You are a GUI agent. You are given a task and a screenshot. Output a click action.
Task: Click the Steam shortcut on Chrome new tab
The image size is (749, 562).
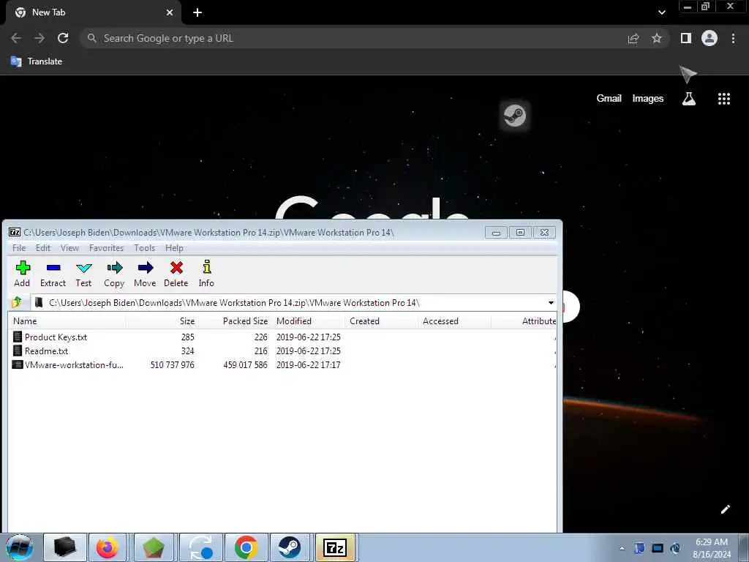tap(514, 115)
